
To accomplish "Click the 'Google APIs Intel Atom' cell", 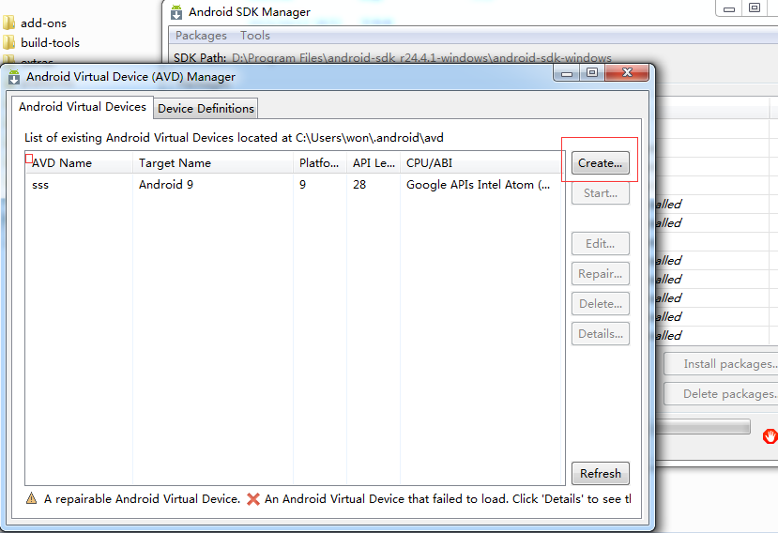I will point(478,185).
